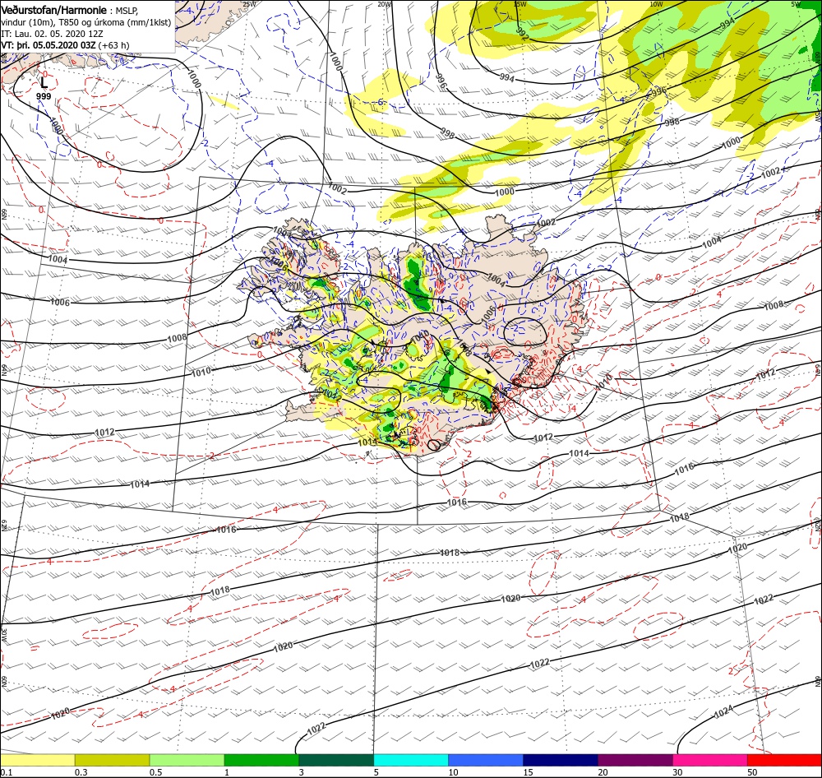Screen dimensions: 822x778
Task: Choose the navy 15 mm legend swatch
Action: click(561, 760)
